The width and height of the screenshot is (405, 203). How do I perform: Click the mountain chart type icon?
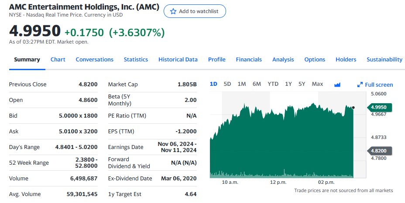pos(337,85)
